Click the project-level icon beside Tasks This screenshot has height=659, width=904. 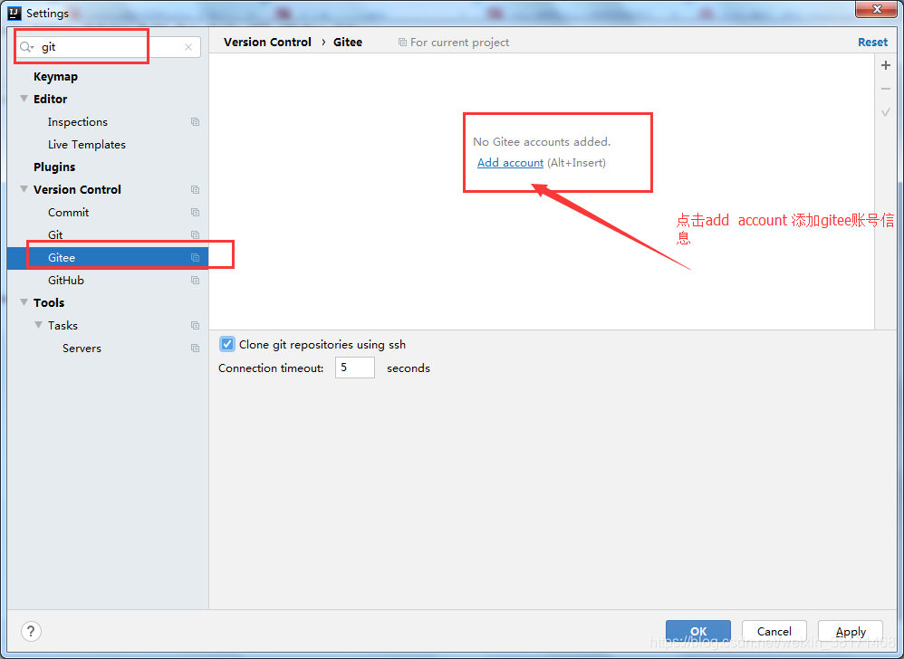(x=196, y=326)
